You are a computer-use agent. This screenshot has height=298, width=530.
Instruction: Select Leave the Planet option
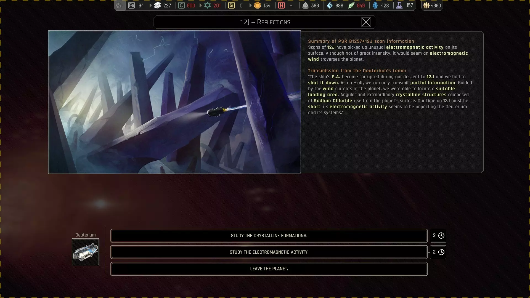pos(269,269)
